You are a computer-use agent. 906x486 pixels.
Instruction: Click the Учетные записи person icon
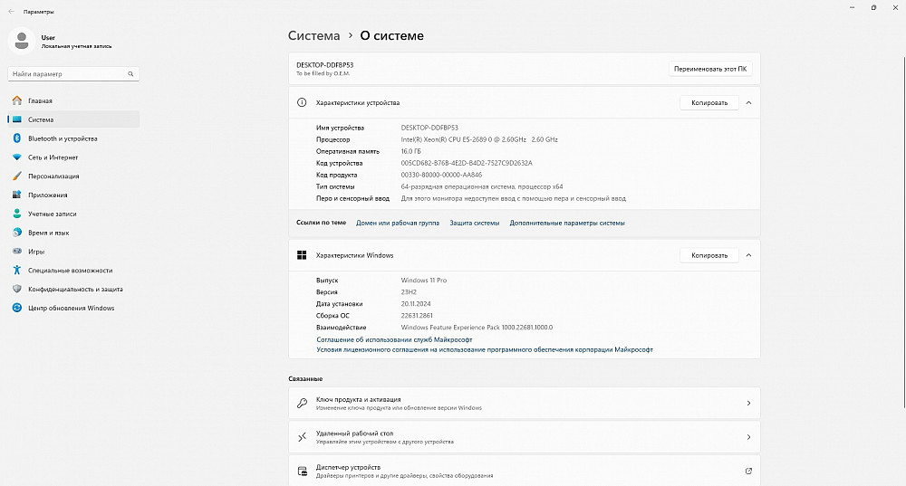click(16, 214)
